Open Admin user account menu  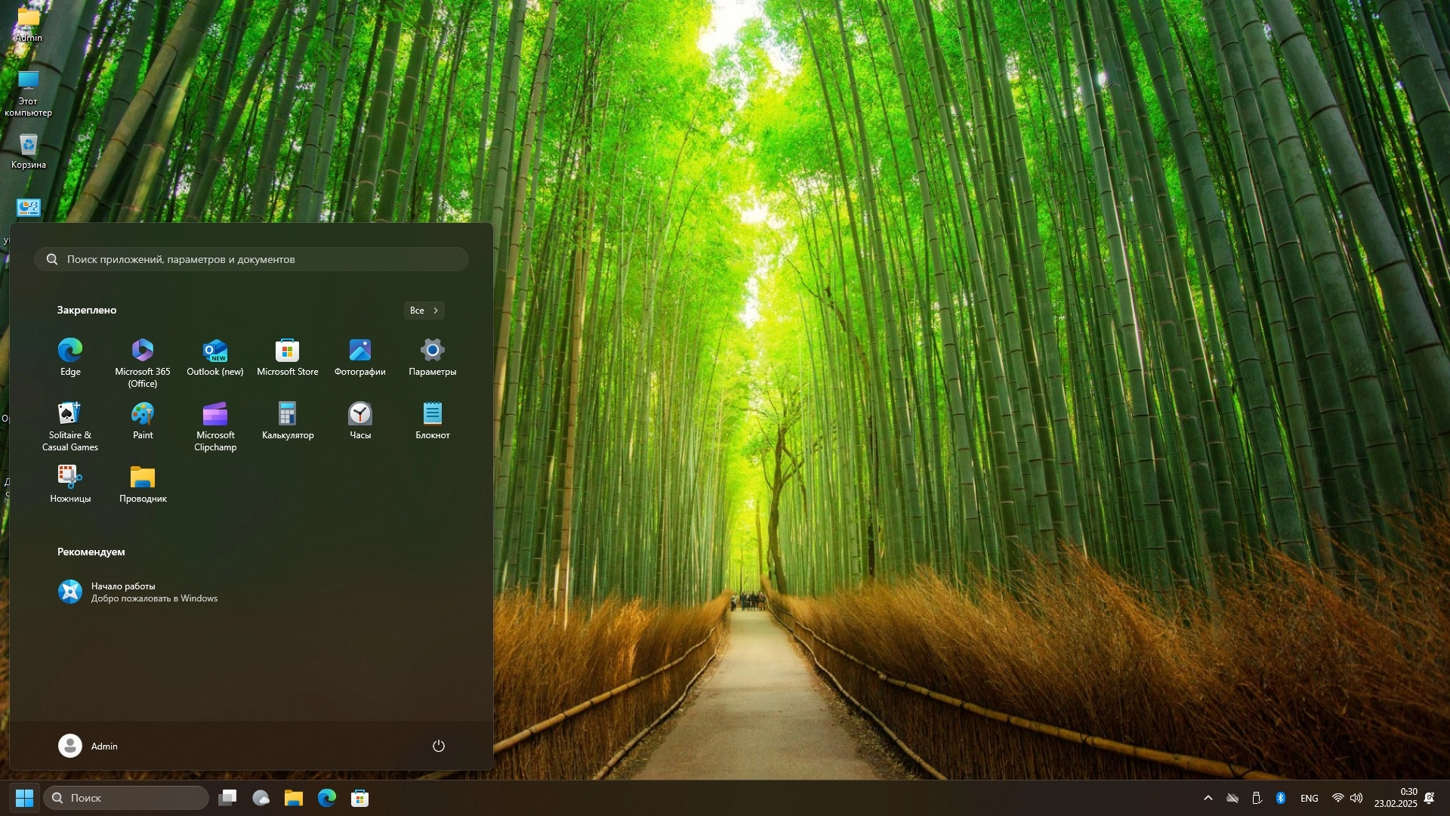(88, 746)
